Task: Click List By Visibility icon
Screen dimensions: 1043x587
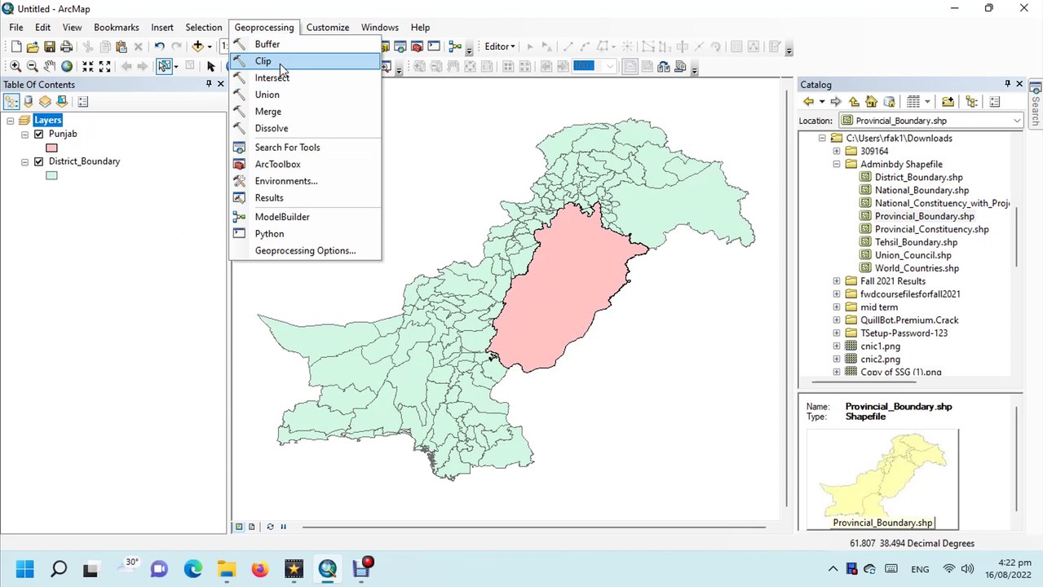Action: pyautogui.click(x=46, y=102)
